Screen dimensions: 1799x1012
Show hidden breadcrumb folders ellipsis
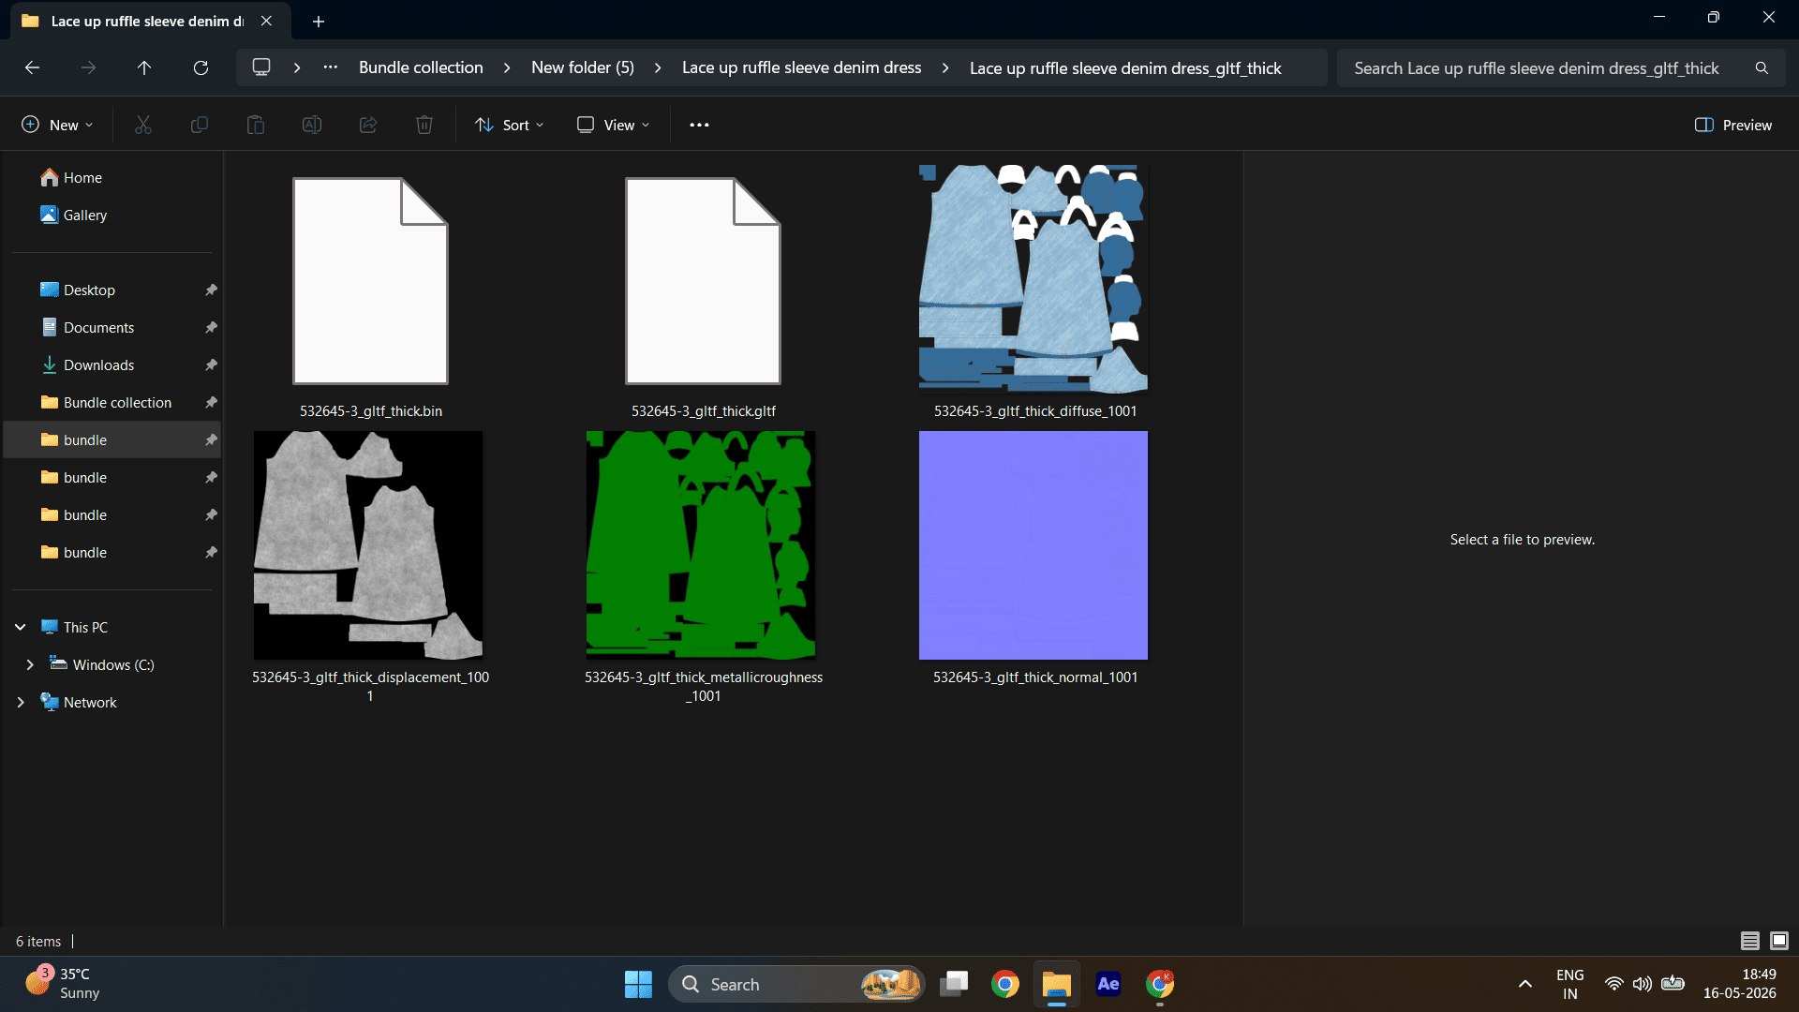331,67
